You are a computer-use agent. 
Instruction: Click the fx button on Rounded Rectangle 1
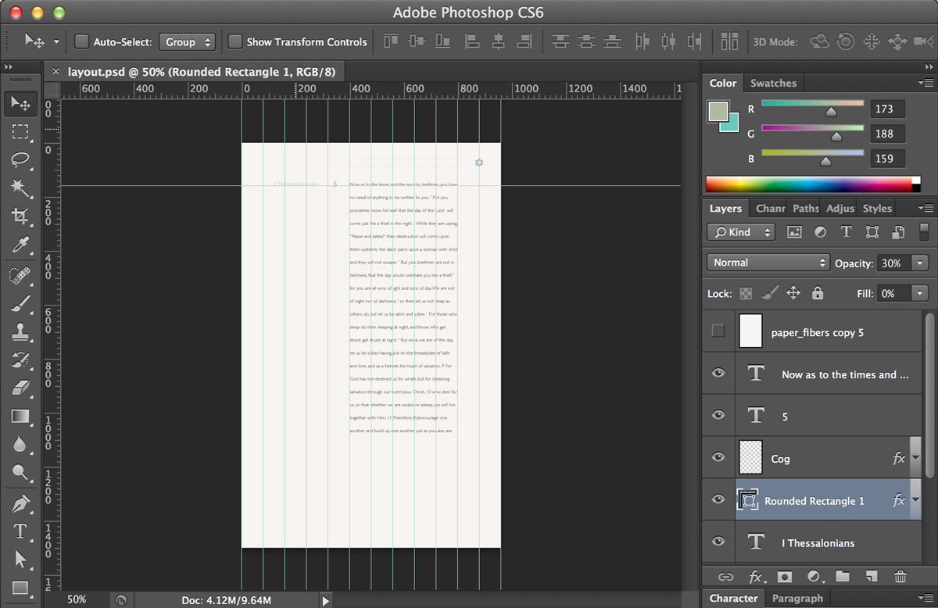click(899, 499)
